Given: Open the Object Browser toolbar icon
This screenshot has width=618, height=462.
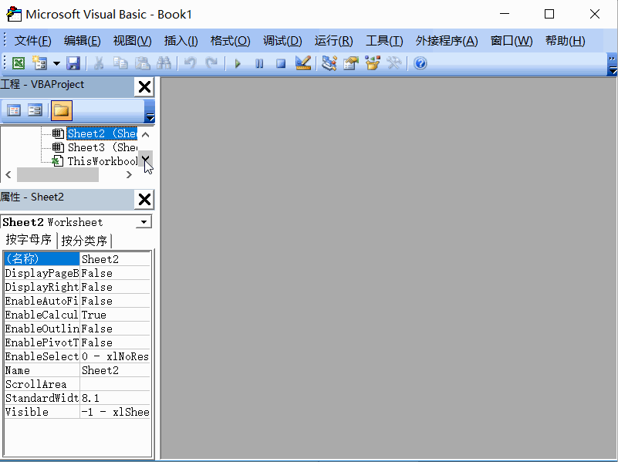Looking at the screenshot, I should pos(373,63).
